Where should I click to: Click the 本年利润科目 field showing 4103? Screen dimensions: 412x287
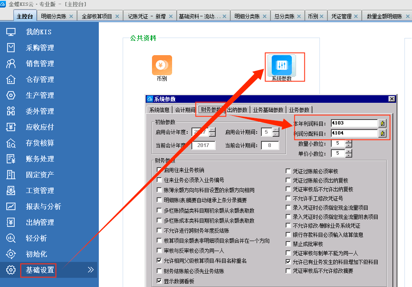pyautogui.click(x=355, y=123)
